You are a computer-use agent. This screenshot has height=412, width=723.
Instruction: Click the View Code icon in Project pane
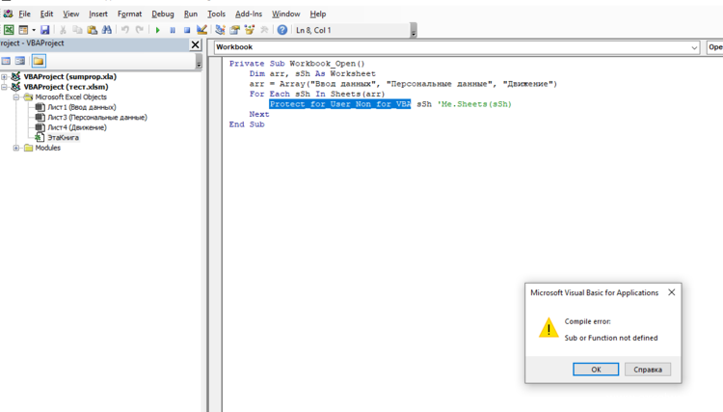click(6, 61)
